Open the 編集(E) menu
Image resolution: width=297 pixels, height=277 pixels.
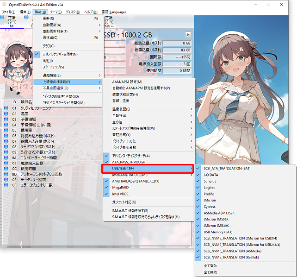click(25, 12)
